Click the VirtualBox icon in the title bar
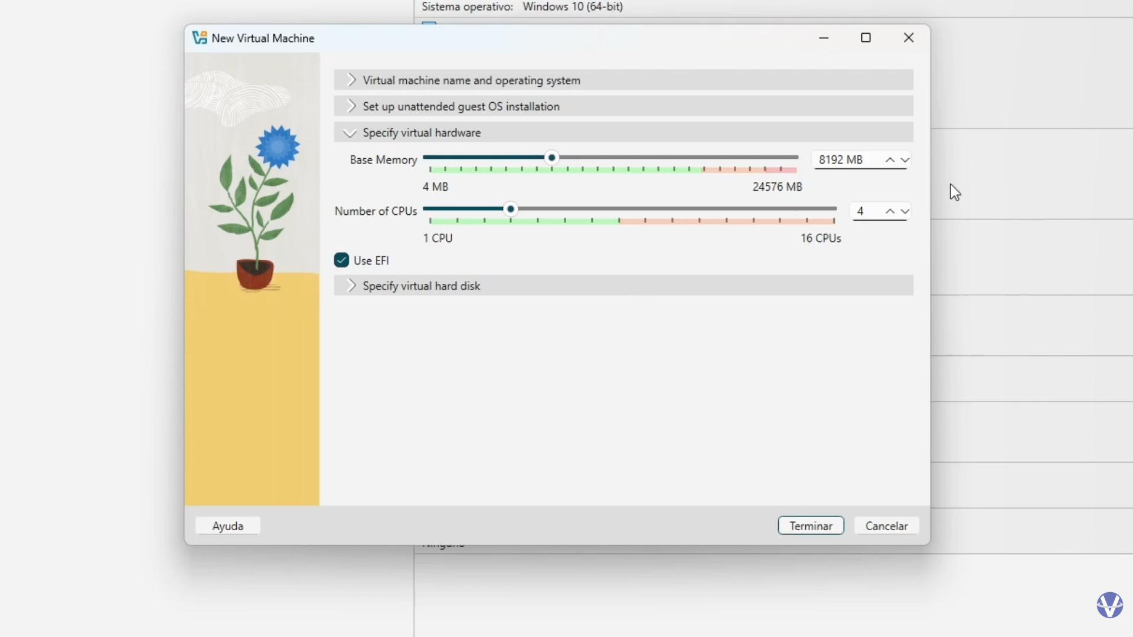 200,38
